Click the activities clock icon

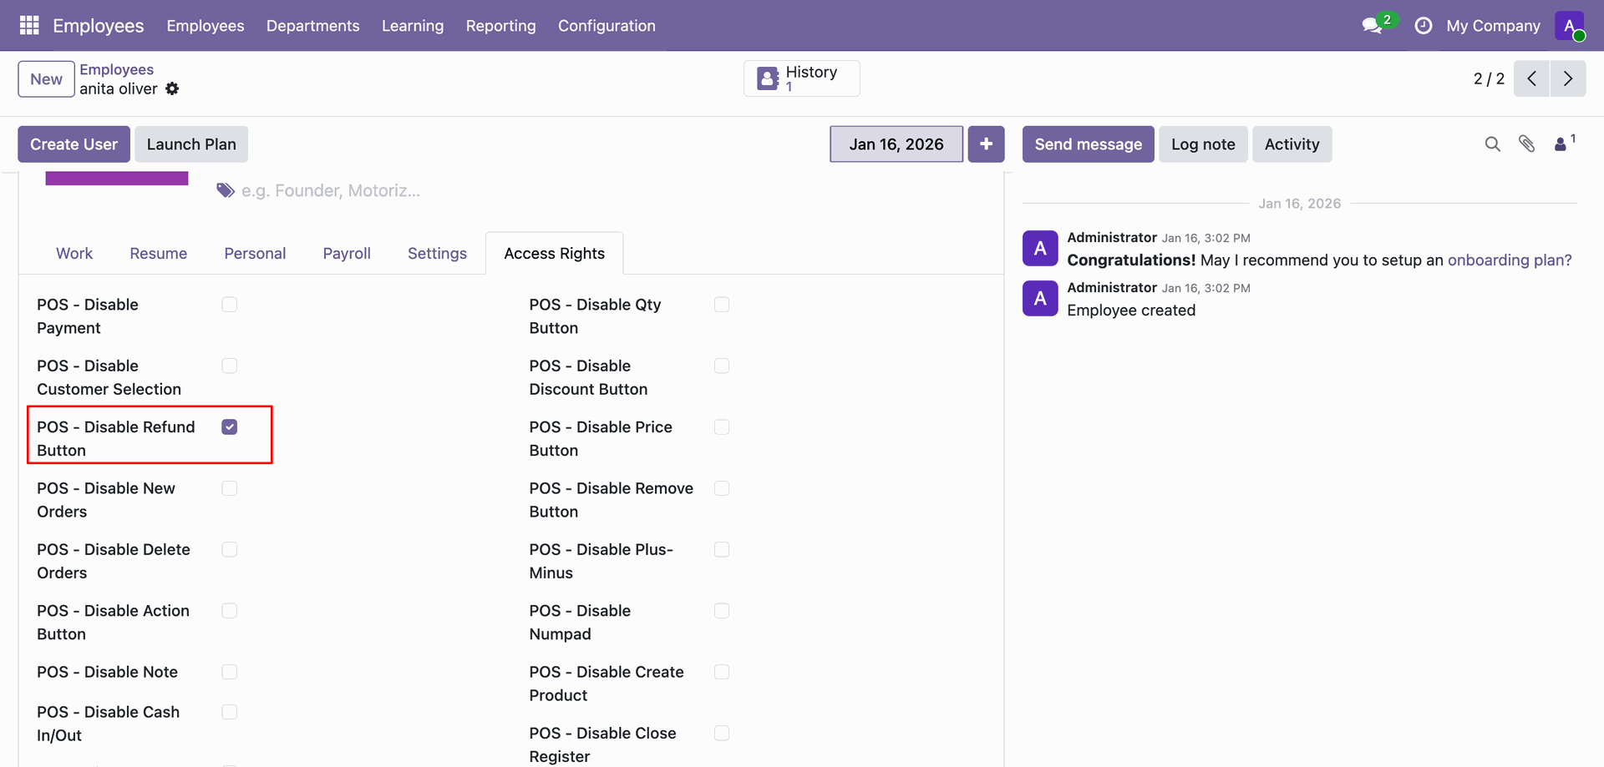pyautogui.click(x=1423, y=26)
